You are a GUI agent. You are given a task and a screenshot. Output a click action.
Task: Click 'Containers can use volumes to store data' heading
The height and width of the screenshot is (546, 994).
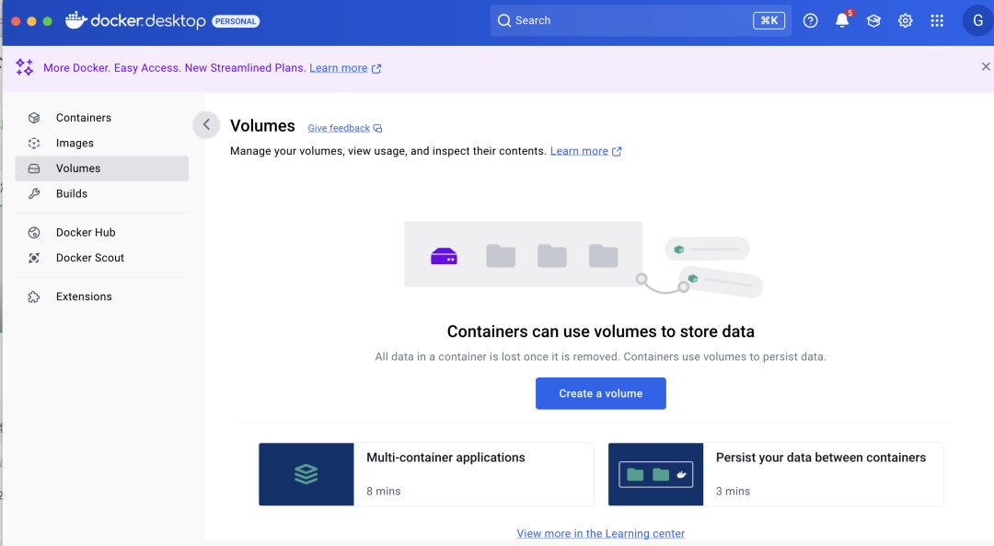click(x=601, y=331)
